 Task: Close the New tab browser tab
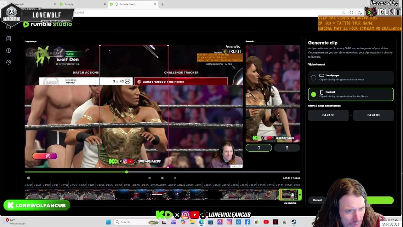click(55, 4)
